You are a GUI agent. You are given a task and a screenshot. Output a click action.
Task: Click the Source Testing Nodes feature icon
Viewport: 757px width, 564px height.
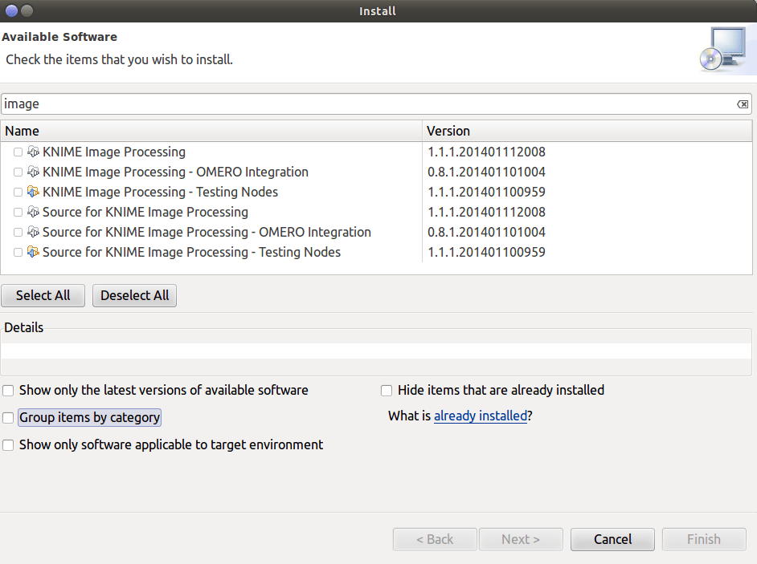coord(33,251)
